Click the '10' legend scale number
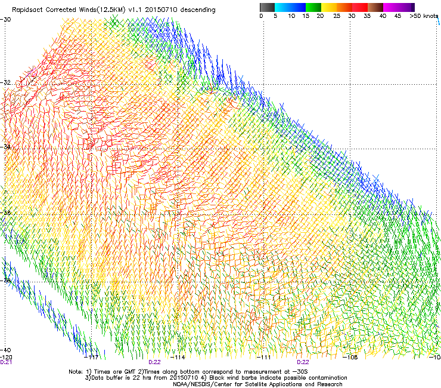This screenshot has width=441, height=388. point(291,16)
